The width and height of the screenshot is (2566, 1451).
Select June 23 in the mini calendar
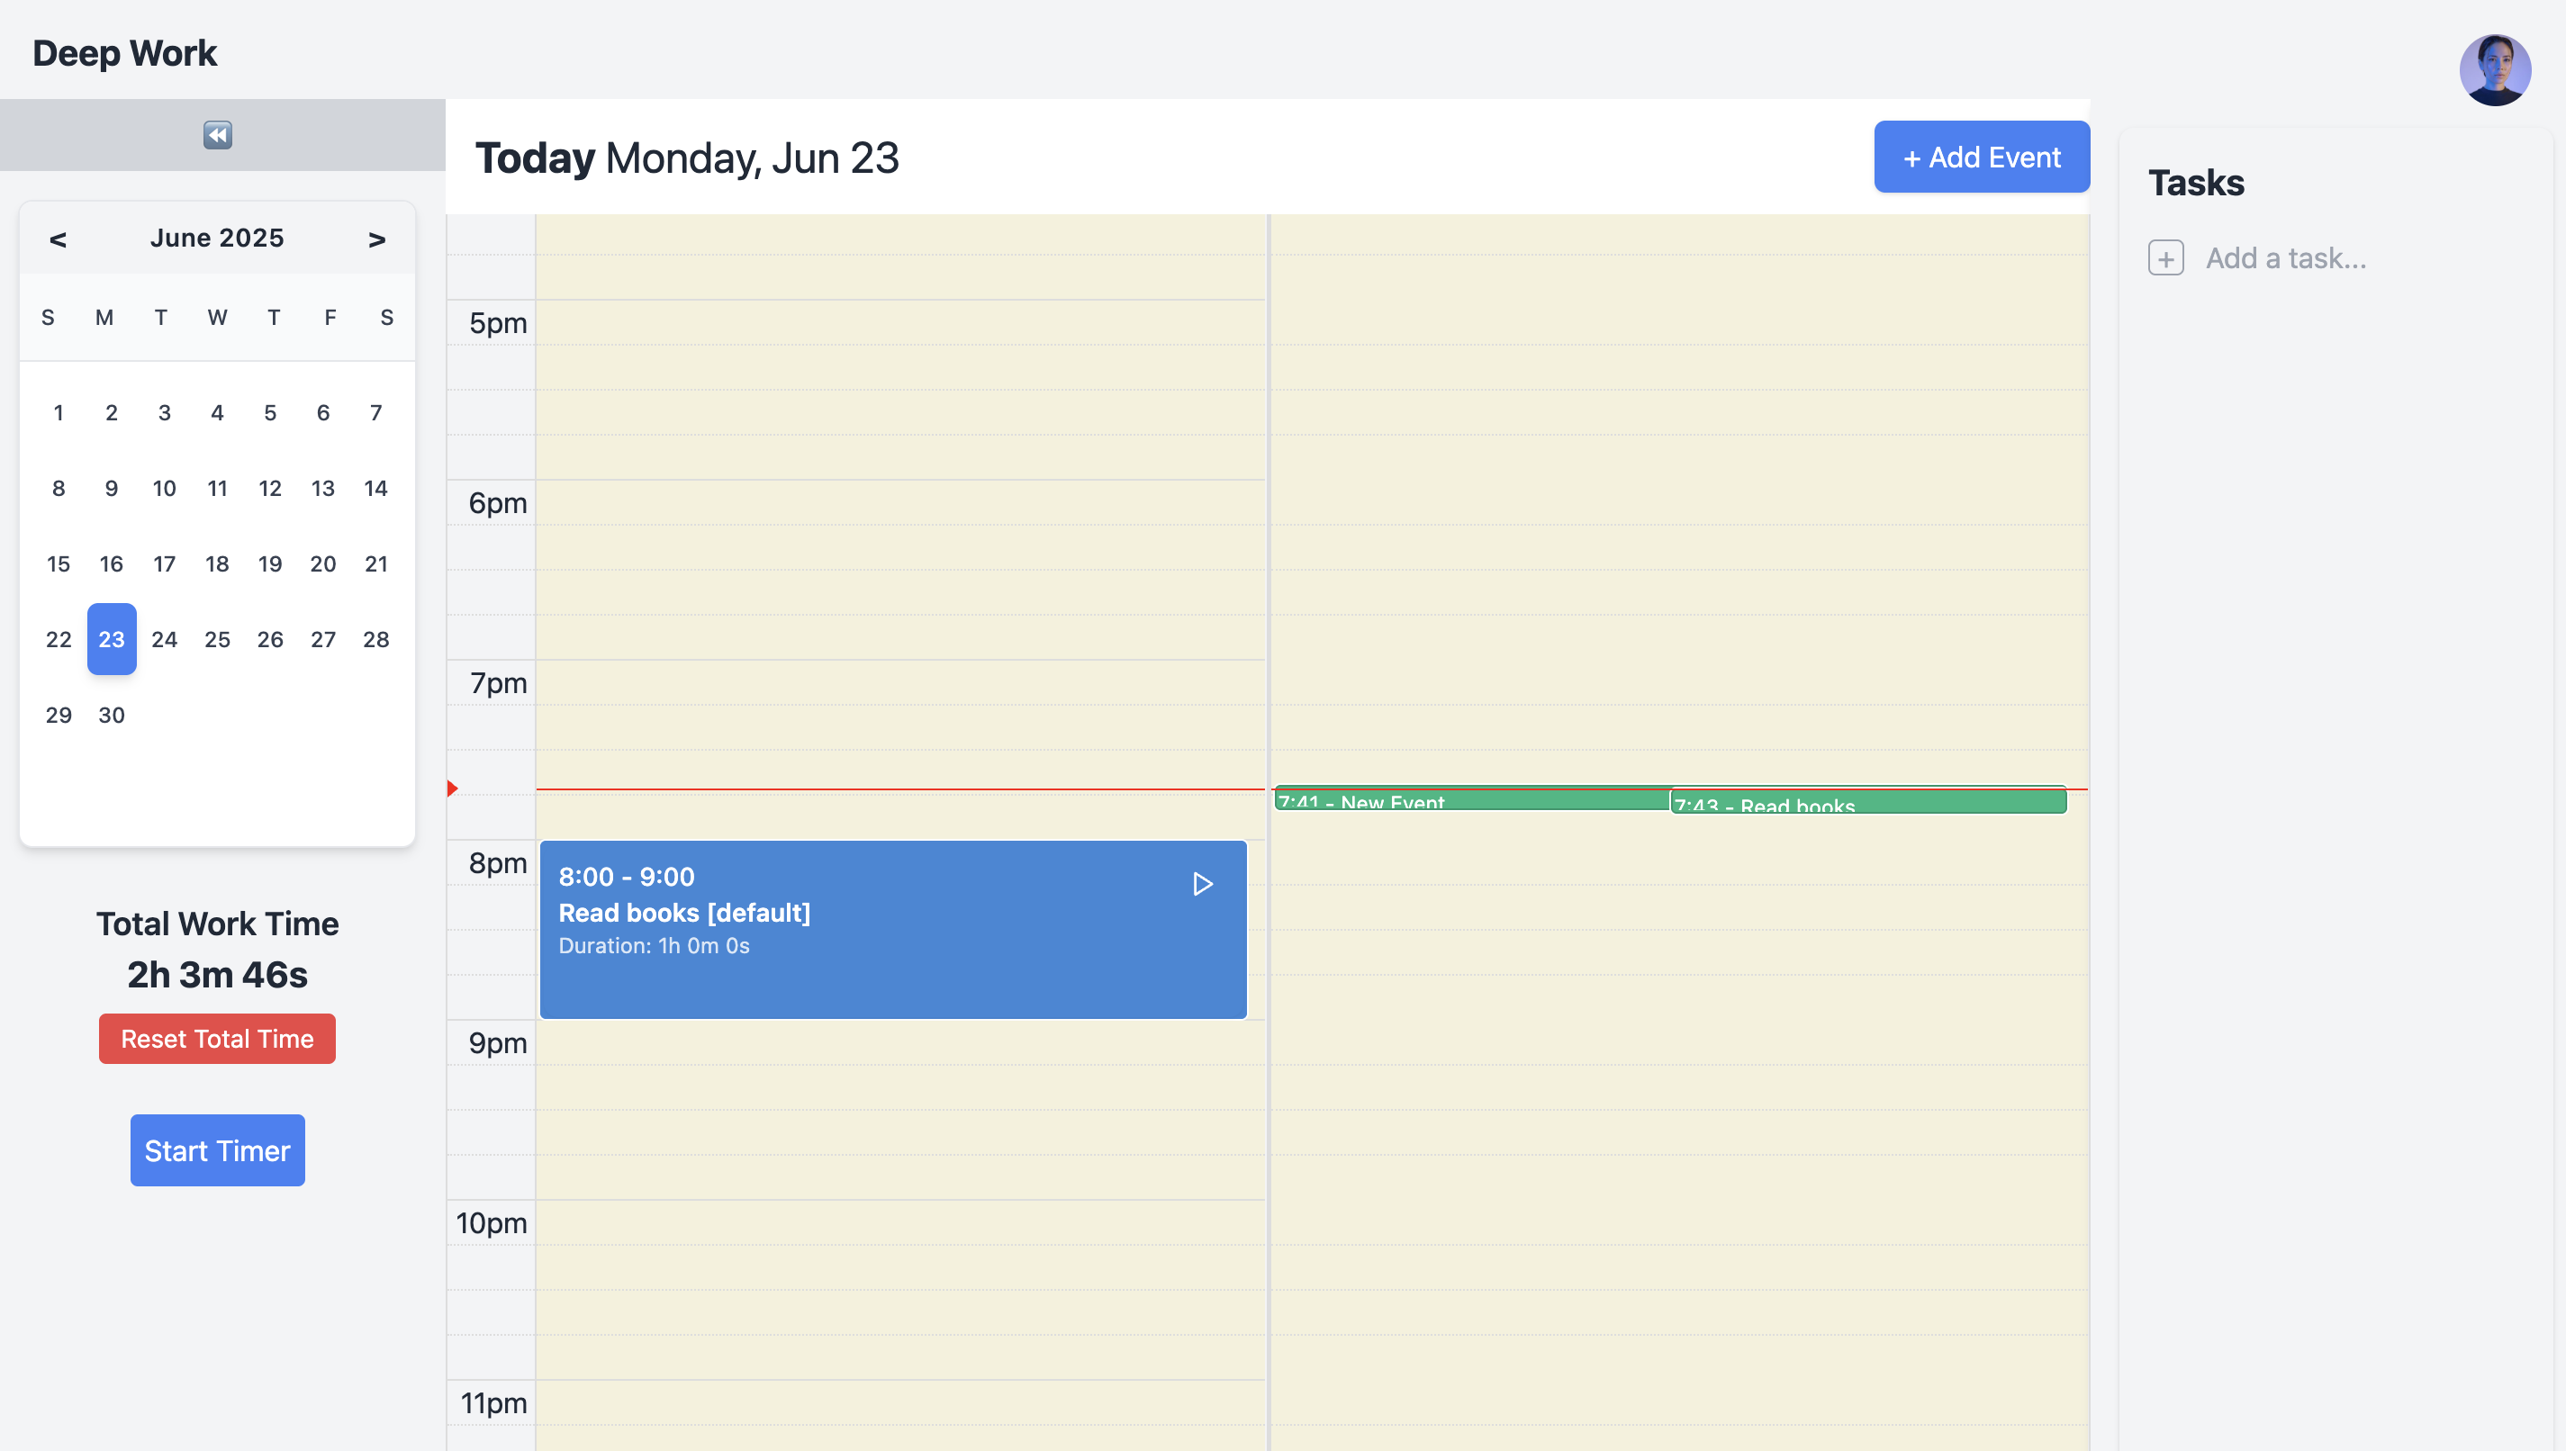tap(112, 639)
